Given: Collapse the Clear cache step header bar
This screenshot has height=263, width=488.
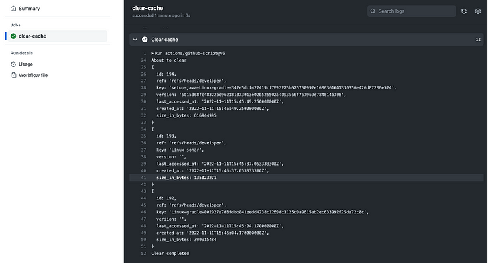Looking at the screenshot, I should click(x=306, y=40).
